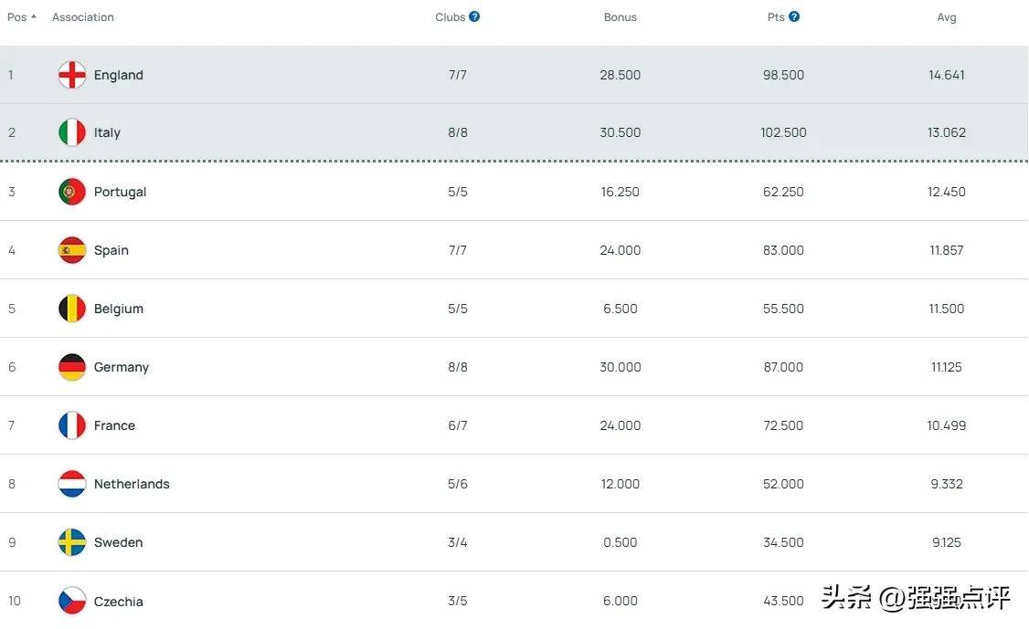Select the Germany association name
The width and height of the screenshot is (1029, 629).
click(122, 367)
